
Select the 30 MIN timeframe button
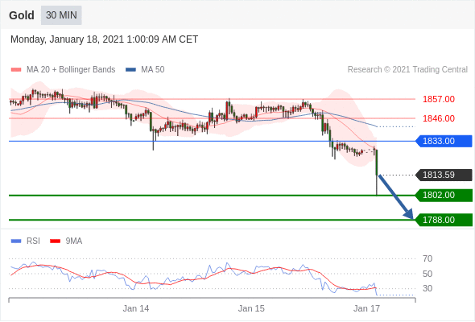tap(61, 15)
